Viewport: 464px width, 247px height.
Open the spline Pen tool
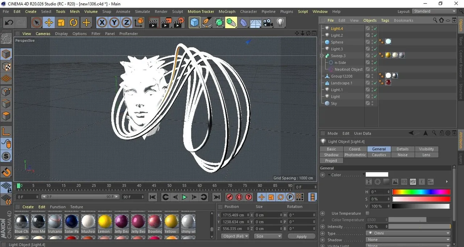[207, 23]
